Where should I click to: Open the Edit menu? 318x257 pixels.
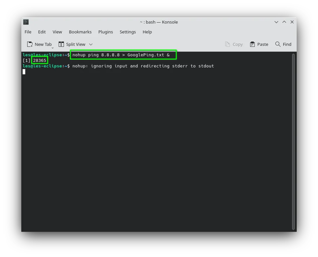pyautogui.click(x=42, y=32)
